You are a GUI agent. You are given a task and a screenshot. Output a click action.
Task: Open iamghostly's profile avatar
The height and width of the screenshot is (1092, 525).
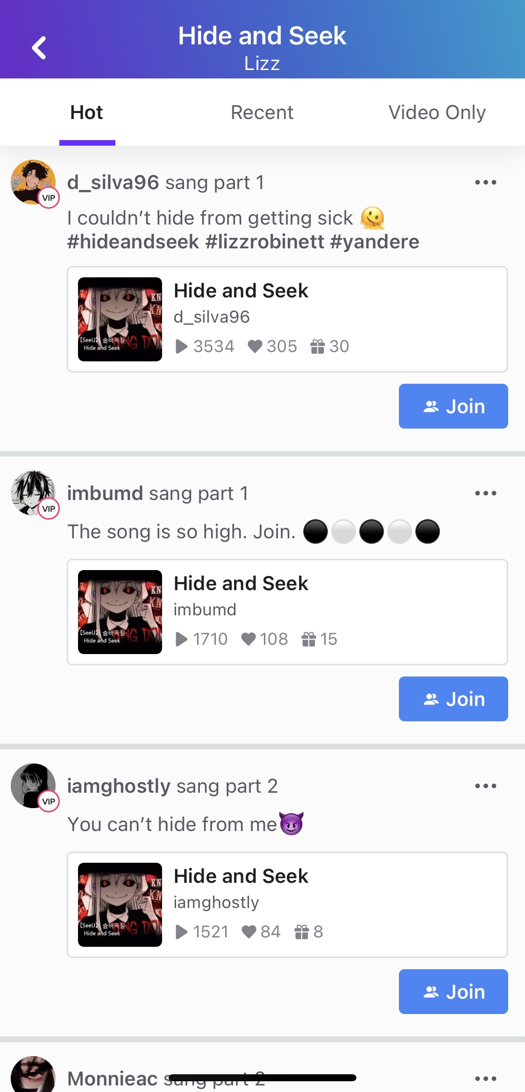click(x=33, y=786)
